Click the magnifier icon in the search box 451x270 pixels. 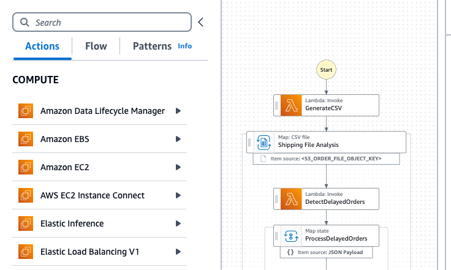tap(25, 22)
